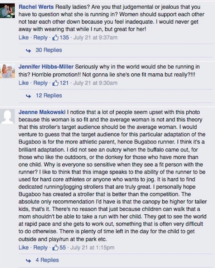Screen dimensions: 215x268
Task: Open Rachel Werts' profile picture
Action: (x=8, y=11)
